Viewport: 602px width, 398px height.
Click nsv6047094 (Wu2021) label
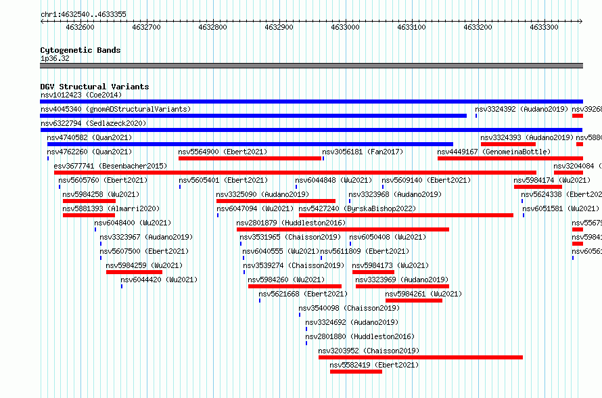click(x=255, y=208)
